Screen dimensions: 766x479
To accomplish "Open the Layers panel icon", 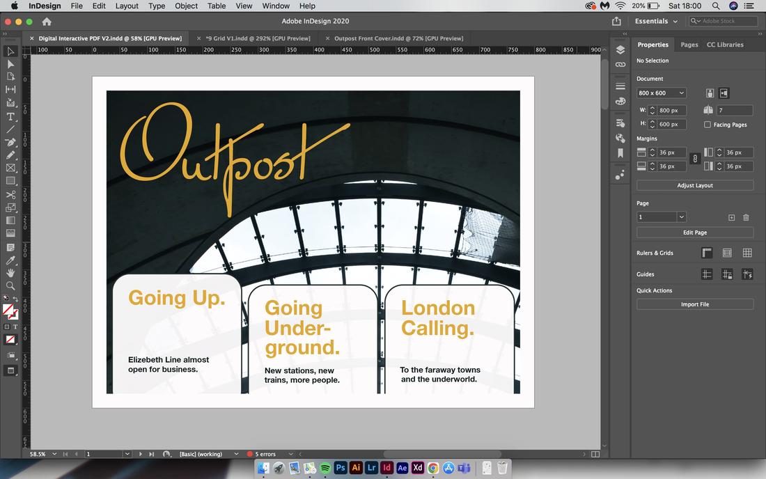I will pyautogui.click(x=620, y=50).
